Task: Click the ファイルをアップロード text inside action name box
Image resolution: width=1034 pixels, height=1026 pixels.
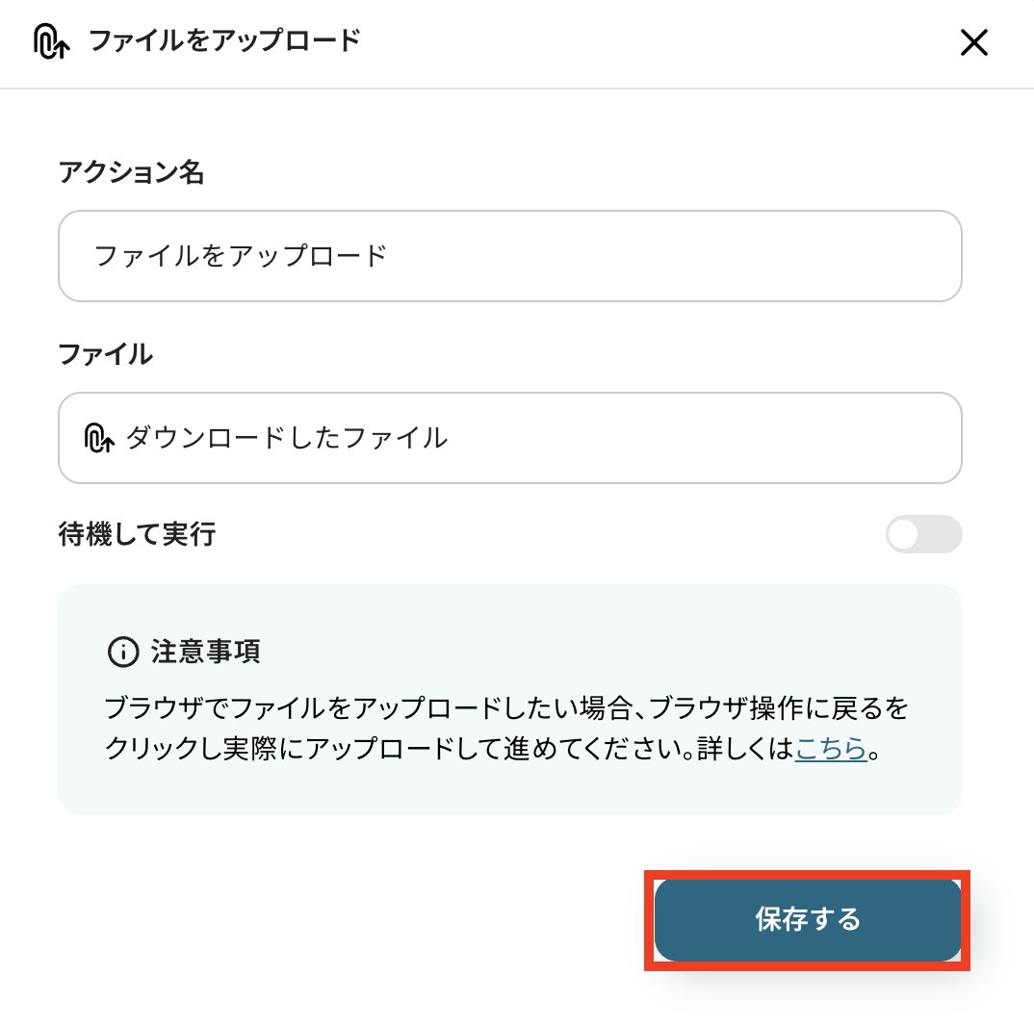Action: pos(241,256)
